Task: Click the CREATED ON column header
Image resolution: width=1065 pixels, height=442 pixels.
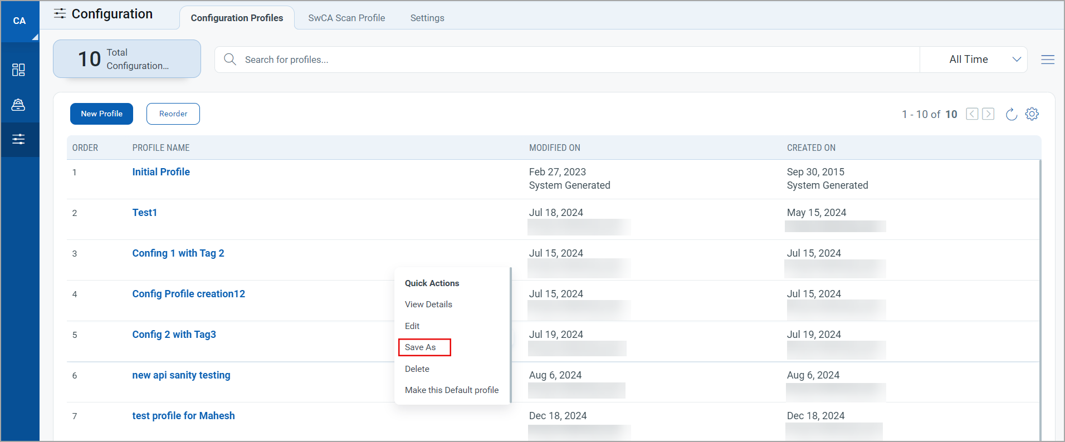Action: 811,148
